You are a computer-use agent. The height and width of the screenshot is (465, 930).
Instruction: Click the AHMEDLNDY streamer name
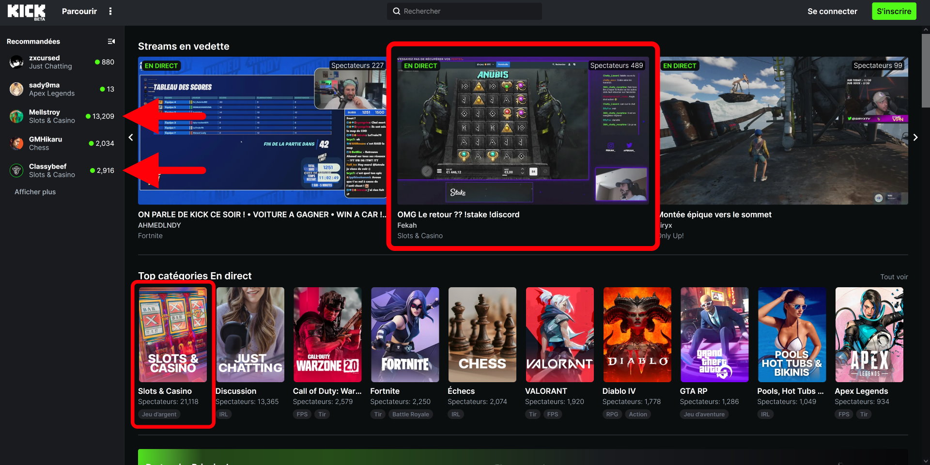(159, 225)
